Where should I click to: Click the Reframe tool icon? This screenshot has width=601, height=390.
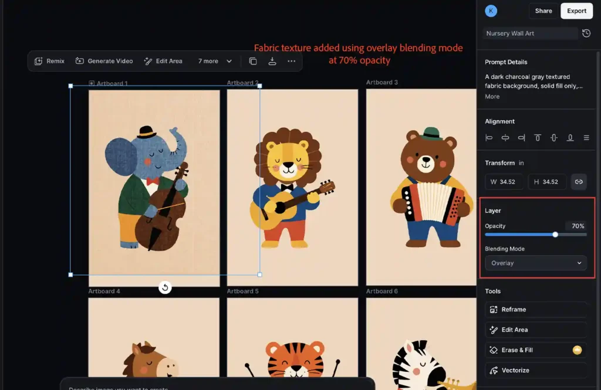click(493, 310)
